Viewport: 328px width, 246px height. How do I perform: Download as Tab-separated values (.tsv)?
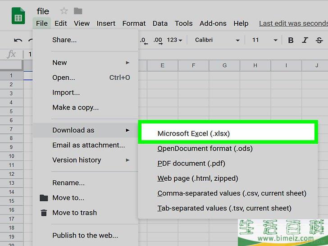[228, 208]
